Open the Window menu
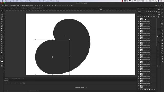The image size is (164, 92). tap(53, 1)
